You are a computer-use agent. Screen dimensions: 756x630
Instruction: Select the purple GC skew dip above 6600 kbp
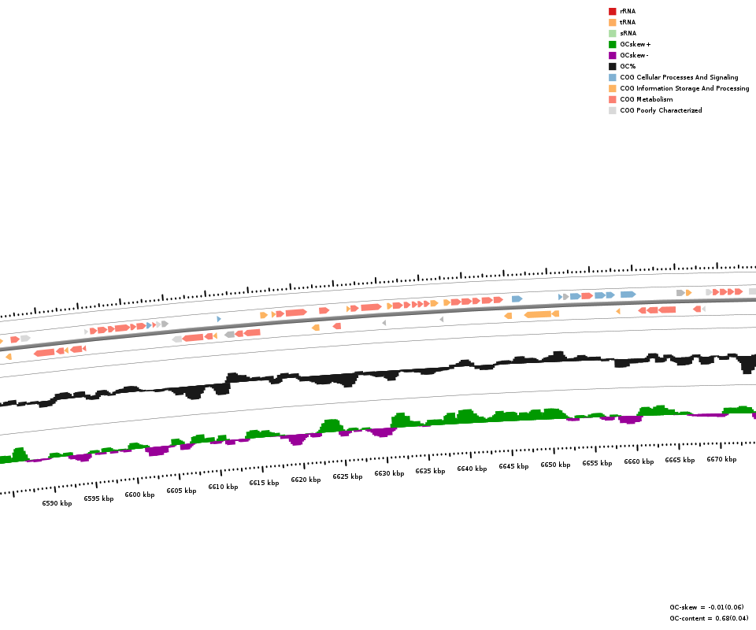157,451
